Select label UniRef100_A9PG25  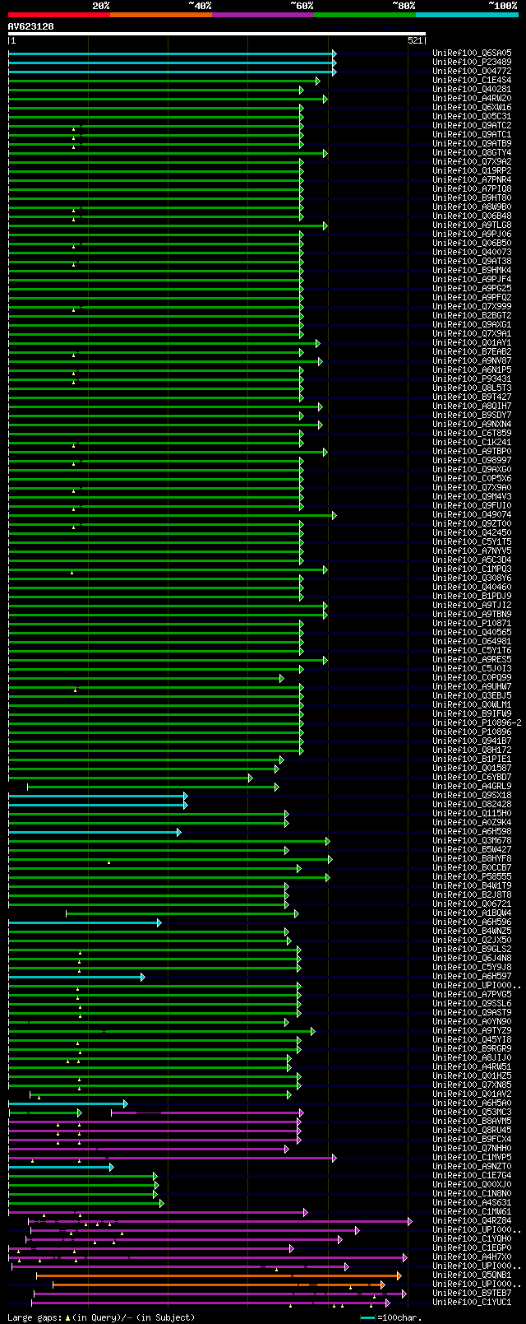click(472, 289)
